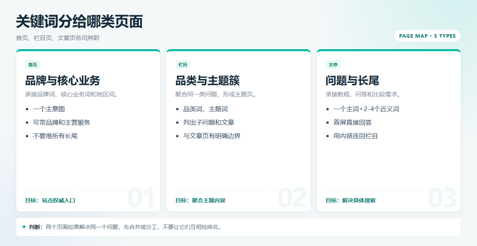Click the bullet 首屏直接回答
Image resolution: width=477 pixels, height=246 pixels.
[x=353, y=122]
